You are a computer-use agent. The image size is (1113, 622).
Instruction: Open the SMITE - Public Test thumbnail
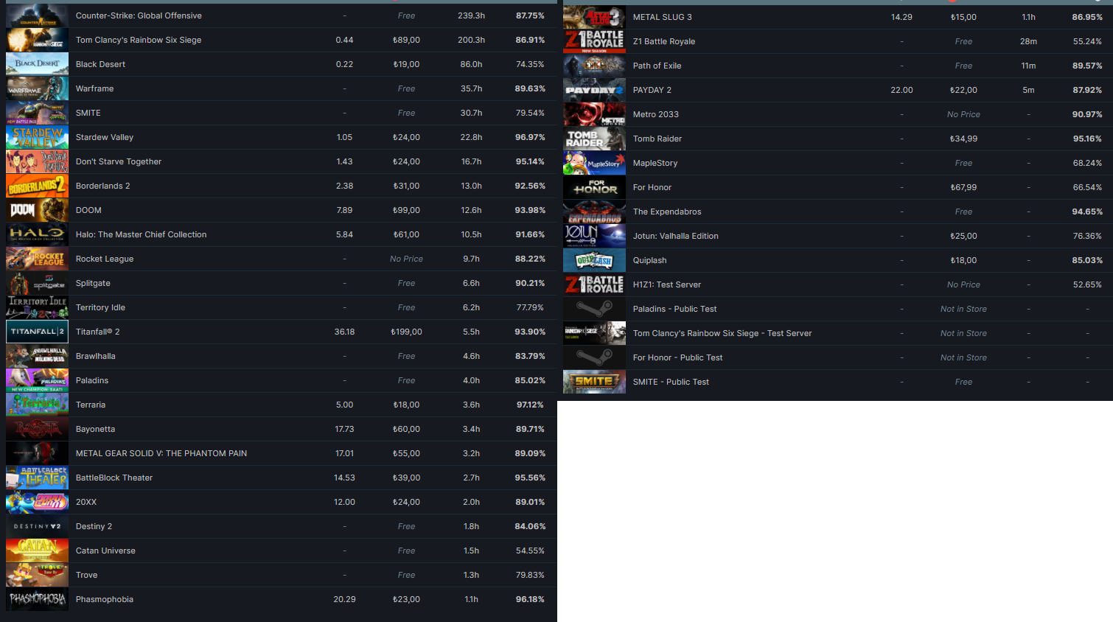[594, 382]
